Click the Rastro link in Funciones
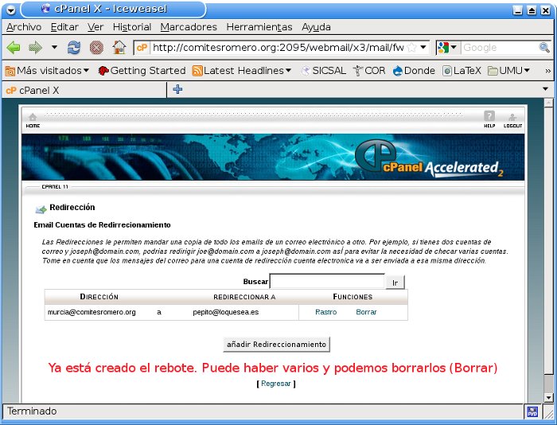The height and width of the screenshot is (425, 557). point(325,312)
